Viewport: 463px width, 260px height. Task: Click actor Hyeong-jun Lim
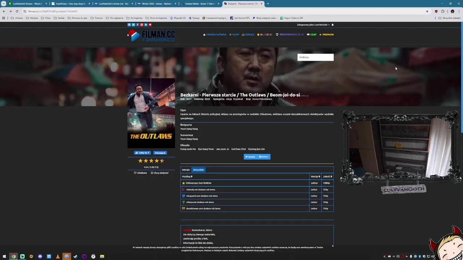coord(256,149)
